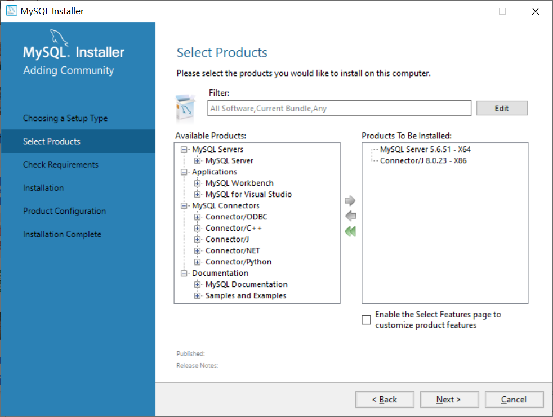Select the Connector/NET tree label
Image resolution: width=553 pixels, height=417 pixels.
(233, 251)
